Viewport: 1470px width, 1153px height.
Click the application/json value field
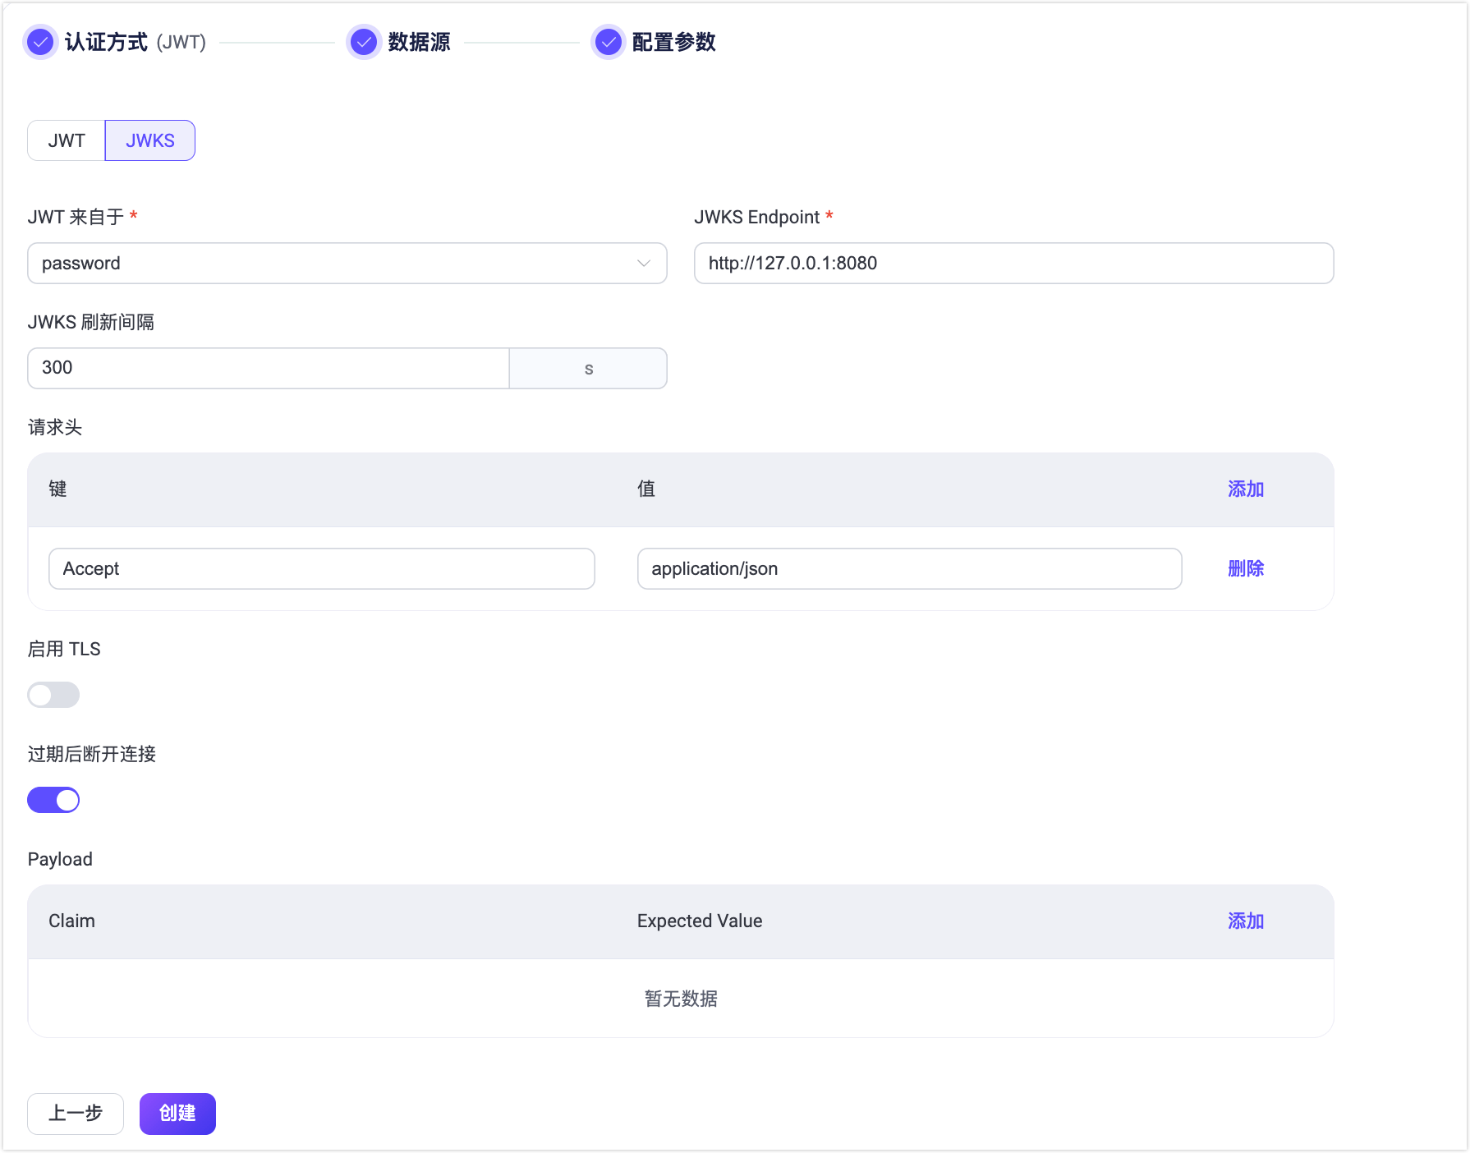[909, 568]
